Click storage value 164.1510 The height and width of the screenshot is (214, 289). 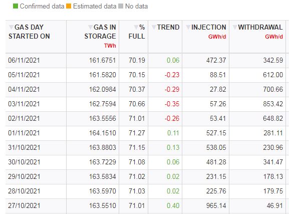[103, 133]
